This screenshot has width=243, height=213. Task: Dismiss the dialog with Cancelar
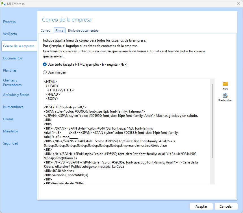tap(226, 206)
